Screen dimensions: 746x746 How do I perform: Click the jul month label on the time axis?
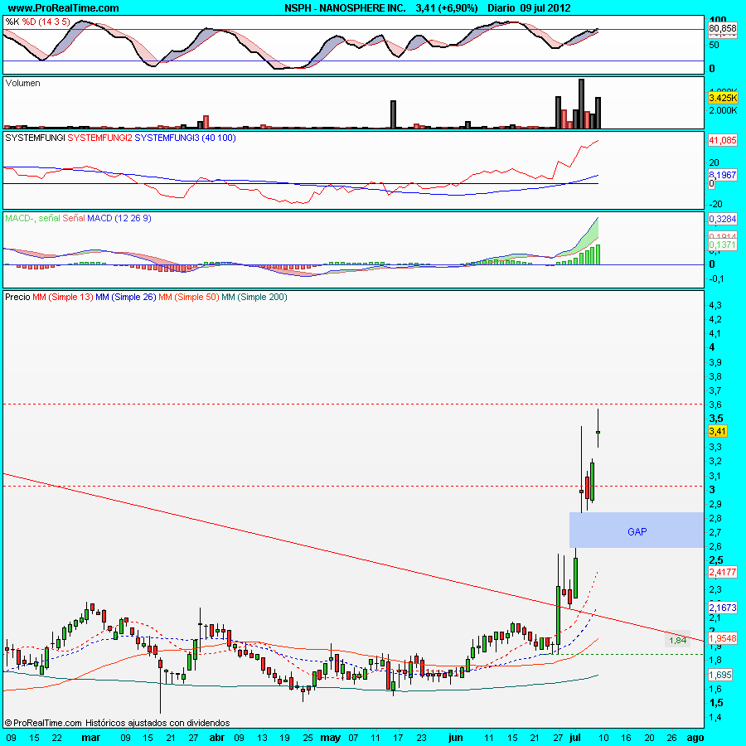tap(574, 738)
